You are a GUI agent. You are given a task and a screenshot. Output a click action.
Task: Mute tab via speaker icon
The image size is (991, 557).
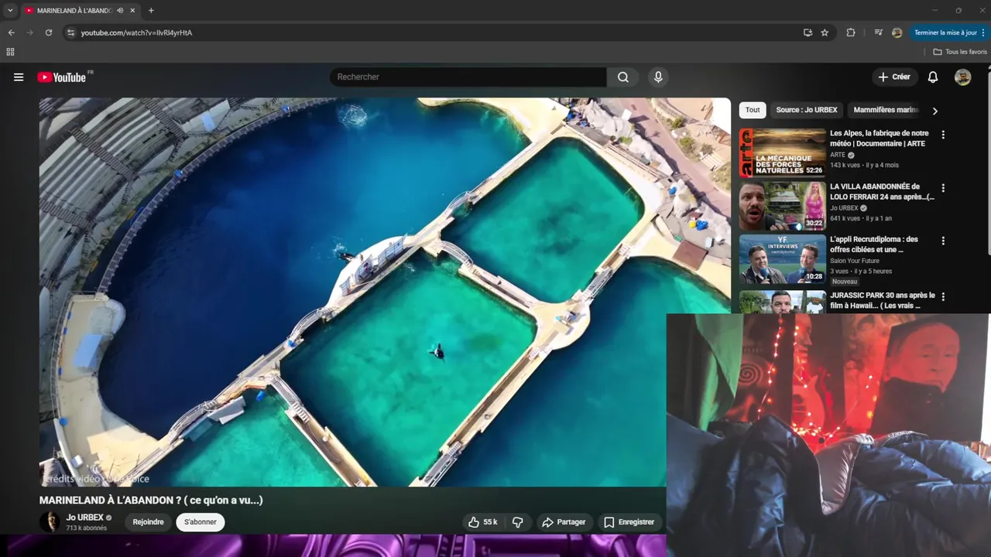click(x=120, y=11)
